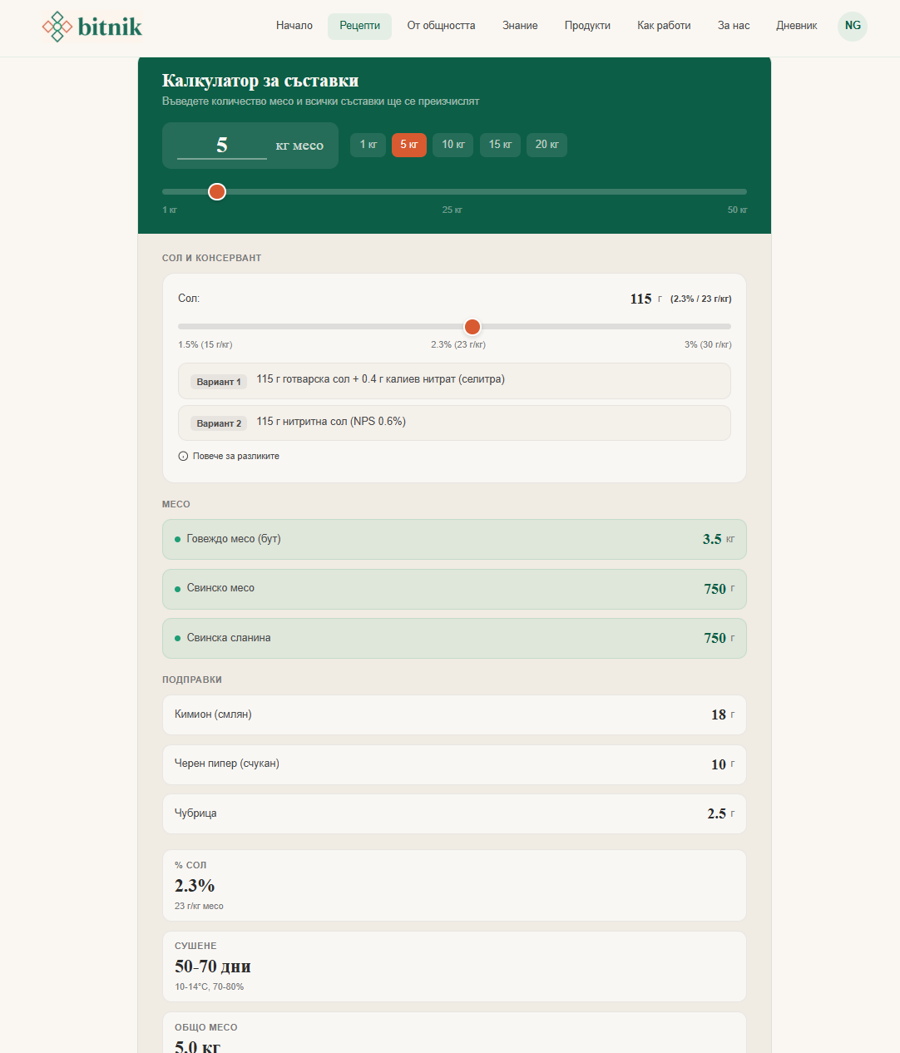The image size is (900, 1053).
Task: Go to the За нас page
Action: (734, 26)
